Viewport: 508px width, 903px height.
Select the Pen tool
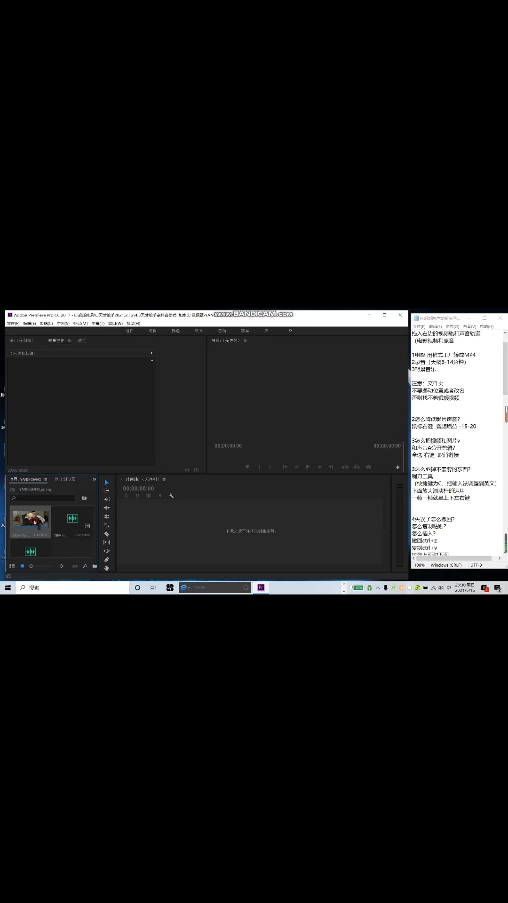[x=107, y=560]
